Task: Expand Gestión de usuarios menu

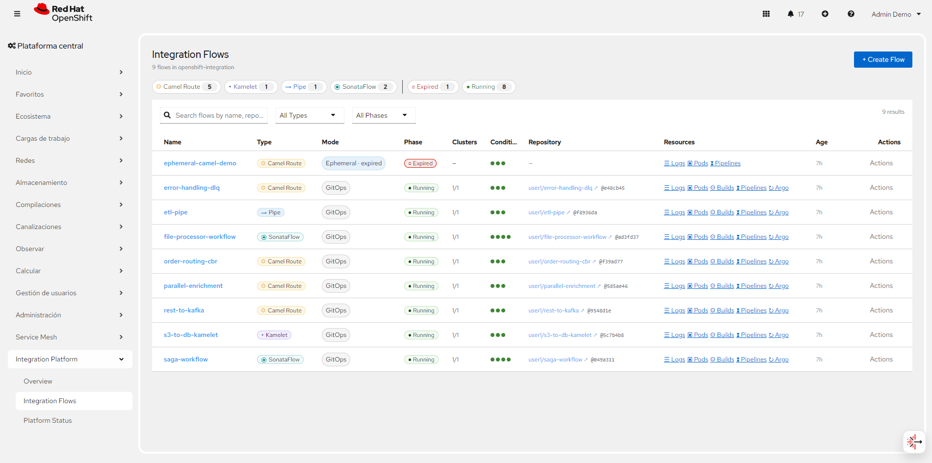Action: point(70,293)
